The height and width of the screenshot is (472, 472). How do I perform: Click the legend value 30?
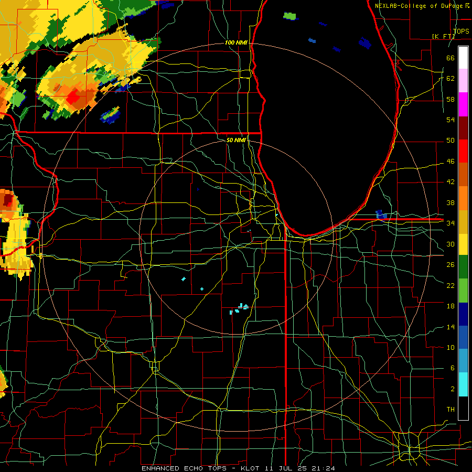tap(450, 244)
